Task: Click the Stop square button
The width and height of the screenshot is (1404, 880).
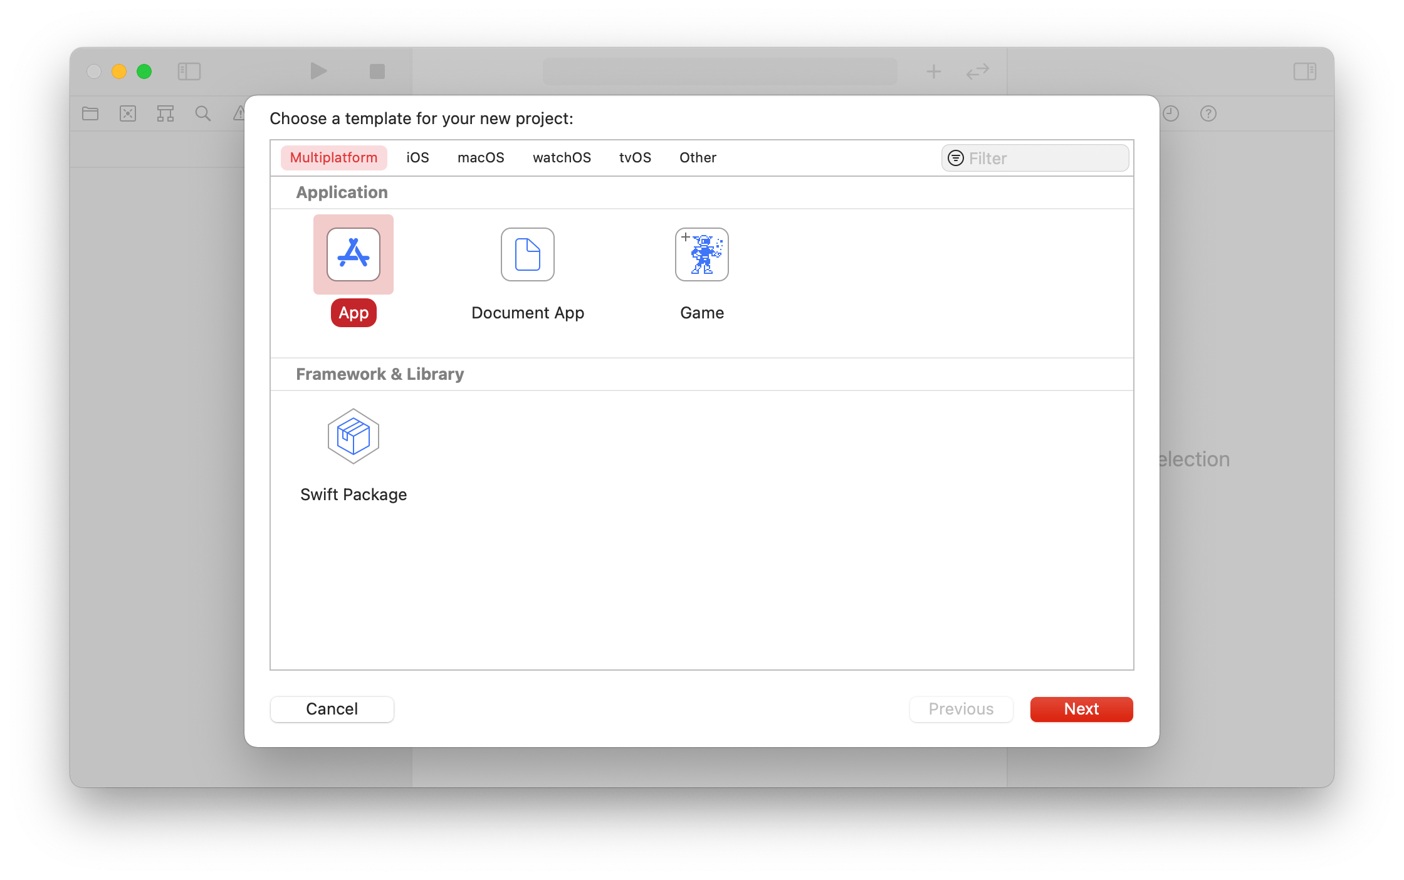Action: (x=377, y=71)
